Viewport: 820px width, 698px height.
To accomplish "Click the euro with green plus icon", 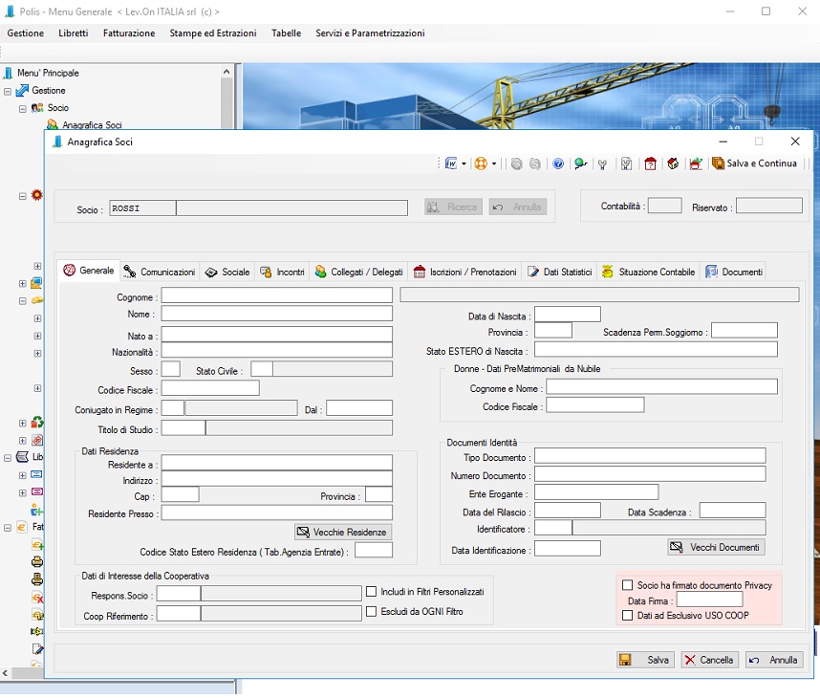I will pyautogui.click(x=37, y=545).
